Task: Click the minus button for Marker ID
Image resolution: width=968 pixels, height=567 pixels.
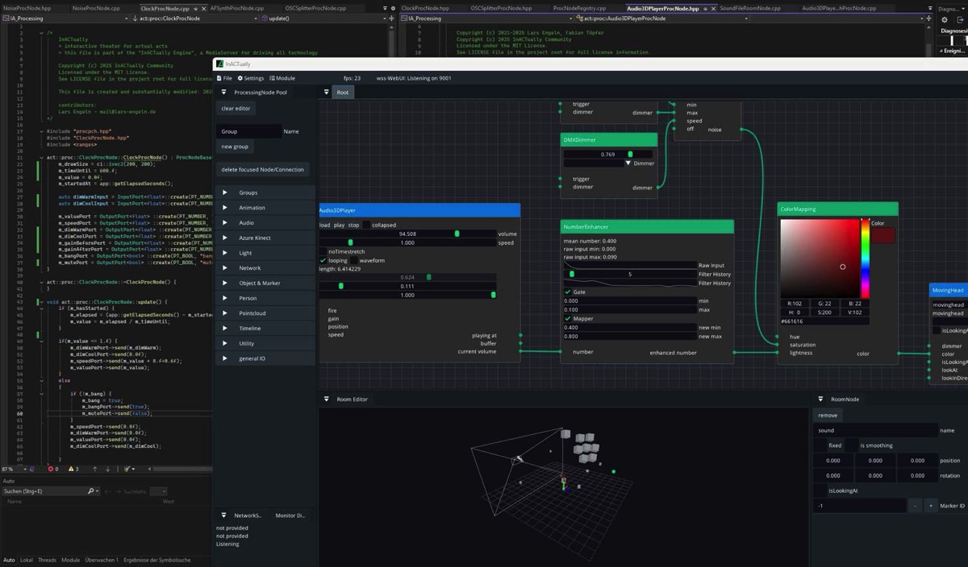Action: [x=915, y=506]
